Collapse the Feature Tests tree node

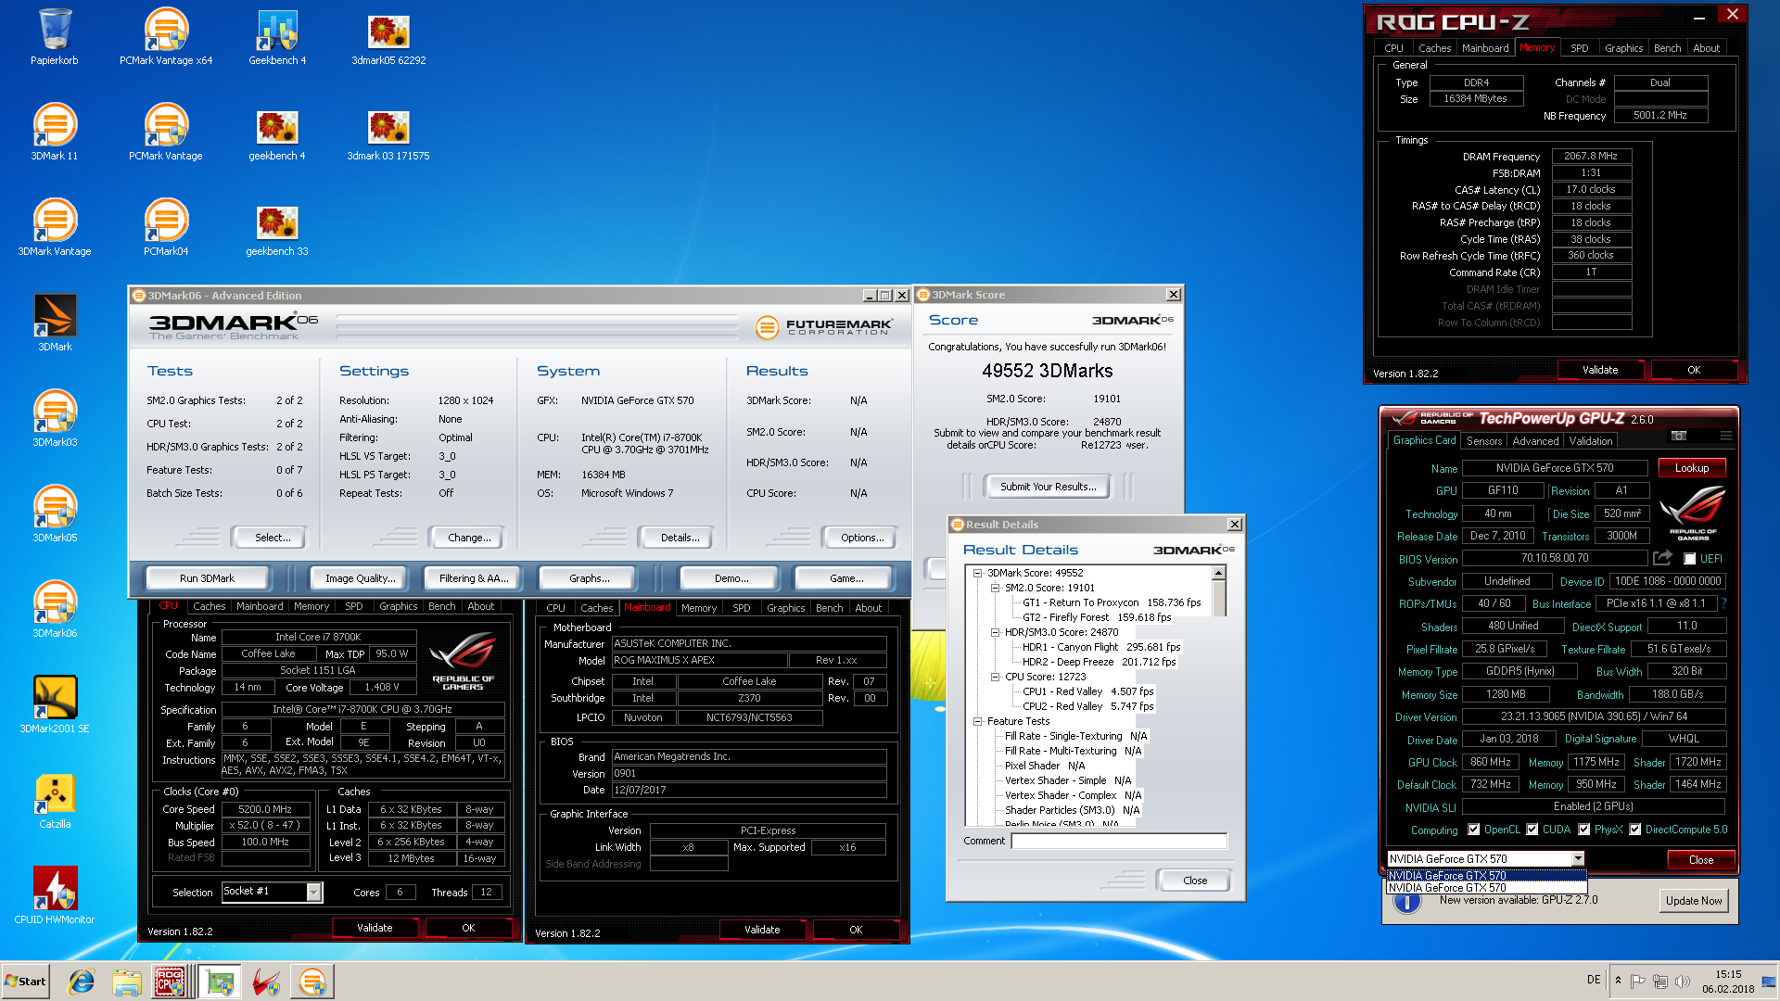click(x=977, y=721)
